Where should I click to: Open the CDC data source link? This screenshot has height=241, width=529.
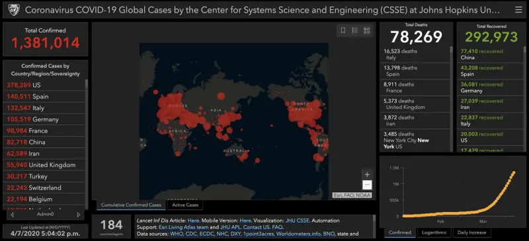click(x=192, y=234)
